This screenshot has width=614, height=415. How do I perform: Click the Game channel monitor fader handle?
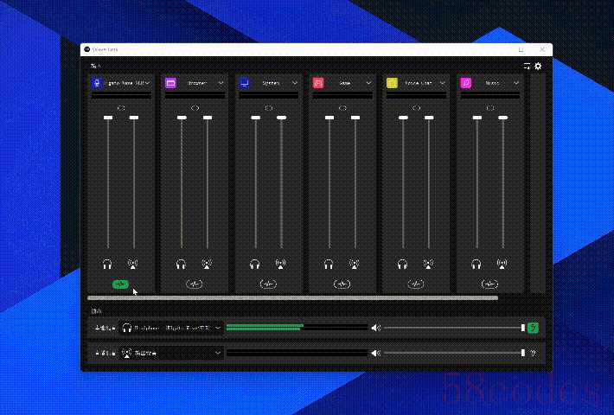click(x=329, y=118)
